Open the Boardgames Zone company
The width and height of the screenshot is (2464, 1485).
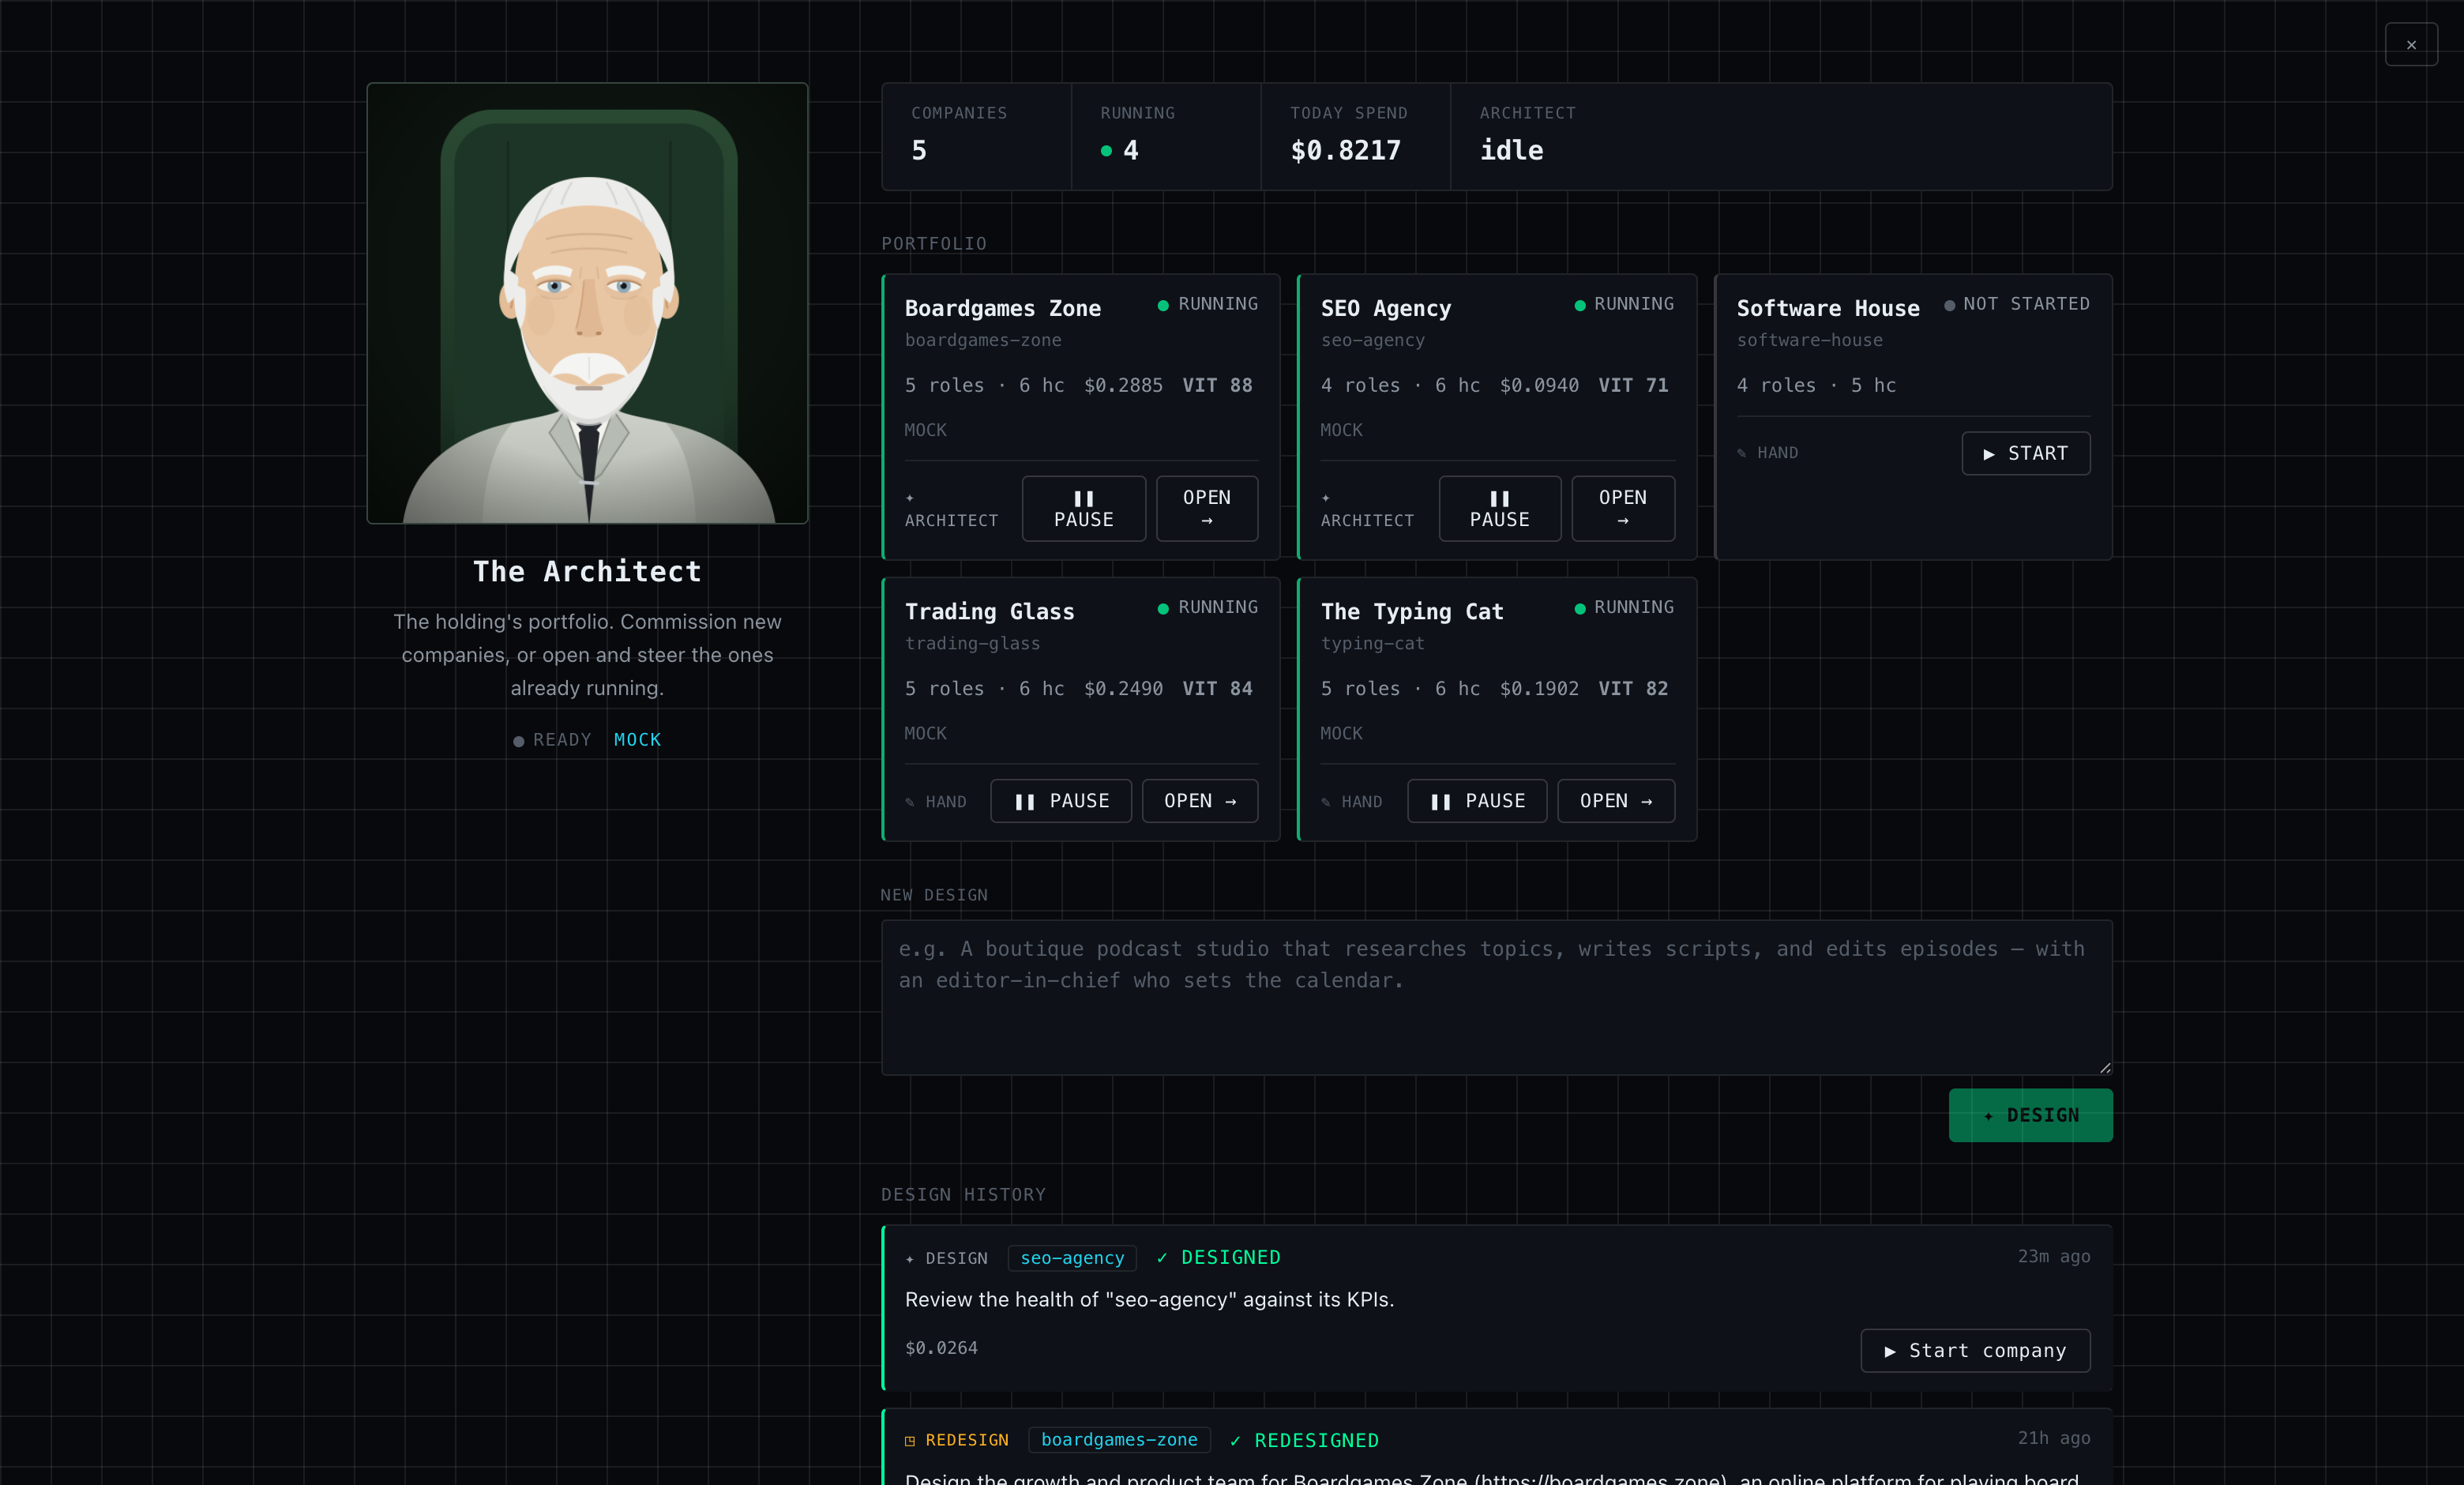pos(1207,508)
